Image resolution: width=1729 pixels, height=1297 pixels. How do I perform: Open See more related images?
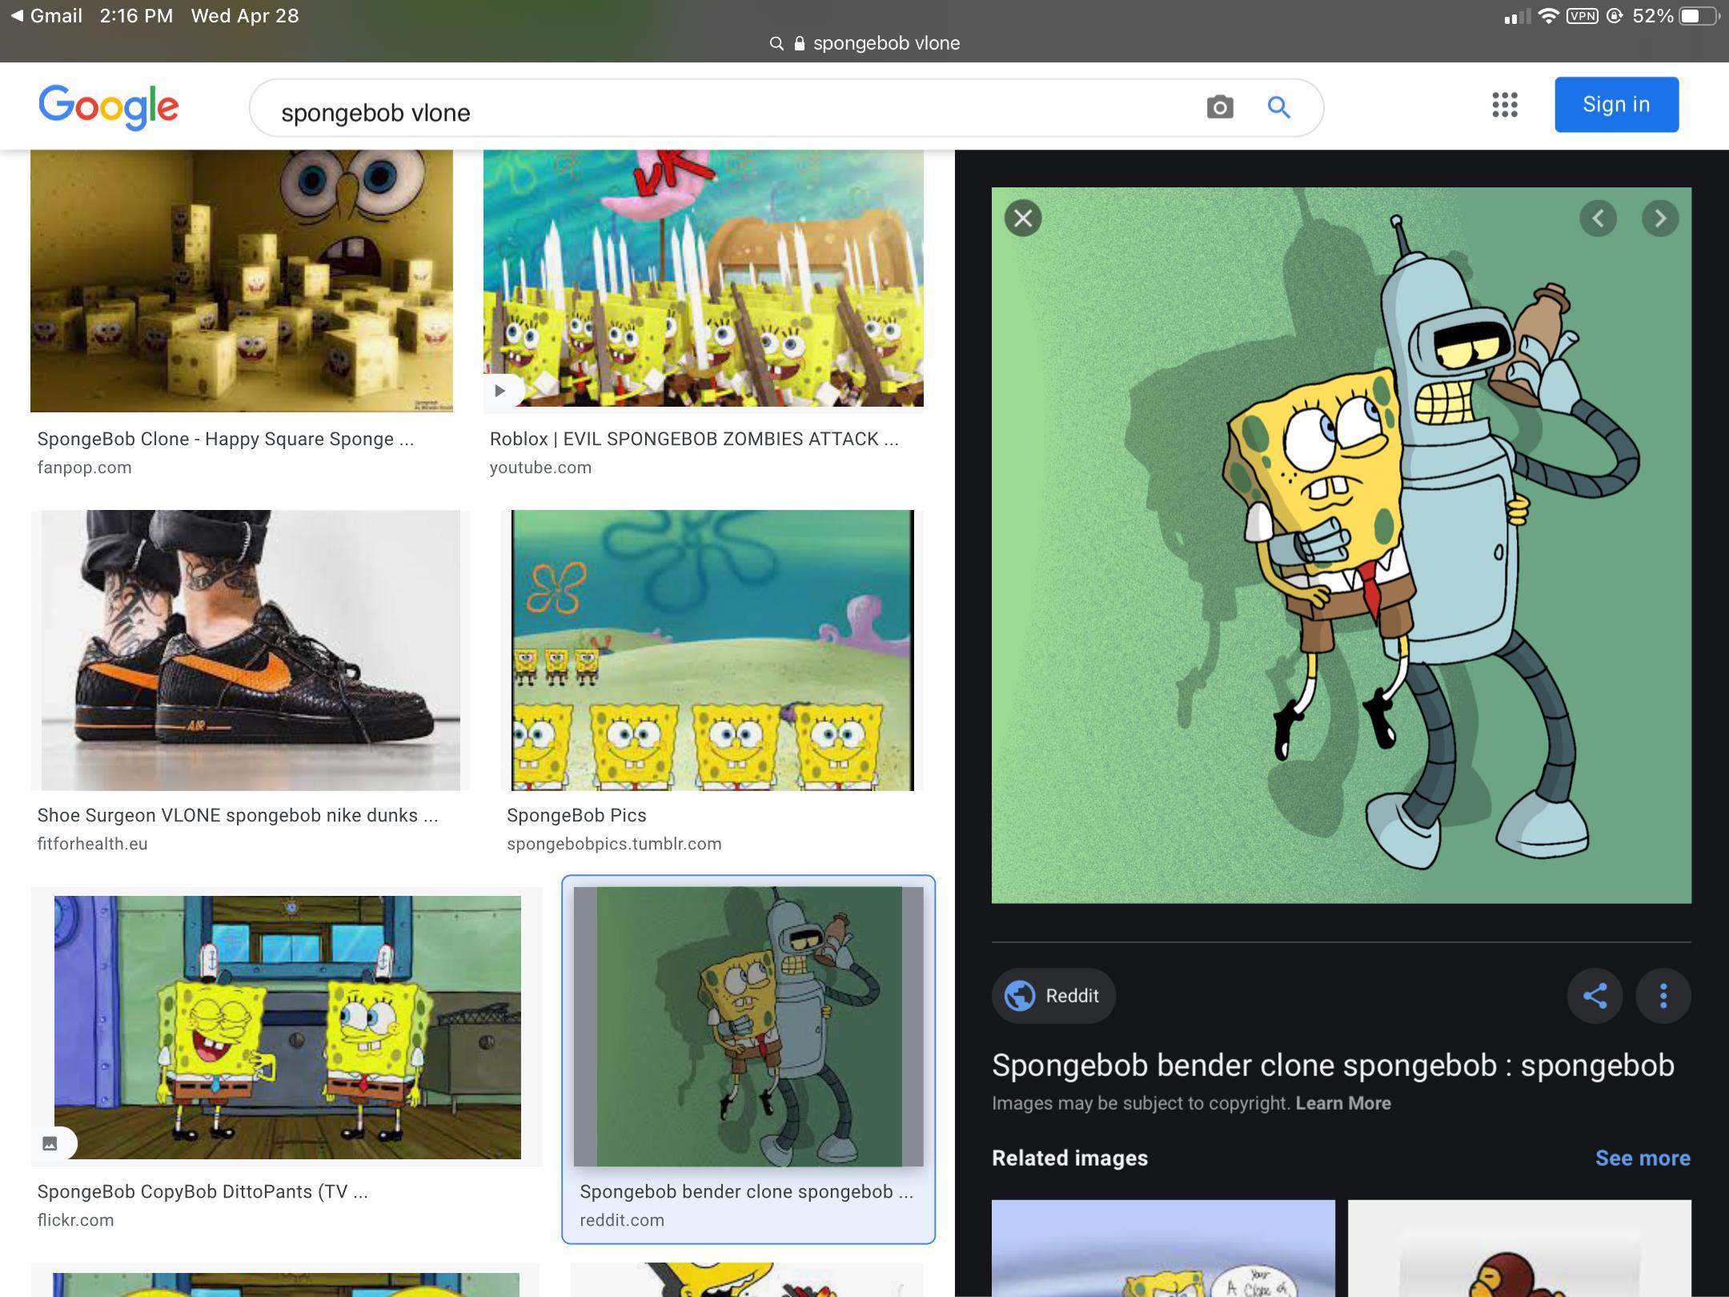click(1643, 1158)
